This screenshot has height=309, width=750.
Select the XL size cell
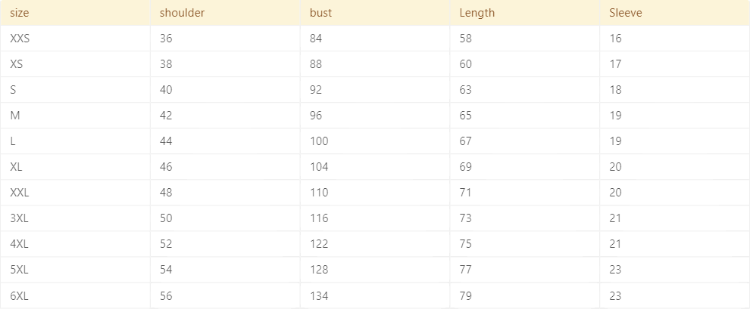pos(17,167)
